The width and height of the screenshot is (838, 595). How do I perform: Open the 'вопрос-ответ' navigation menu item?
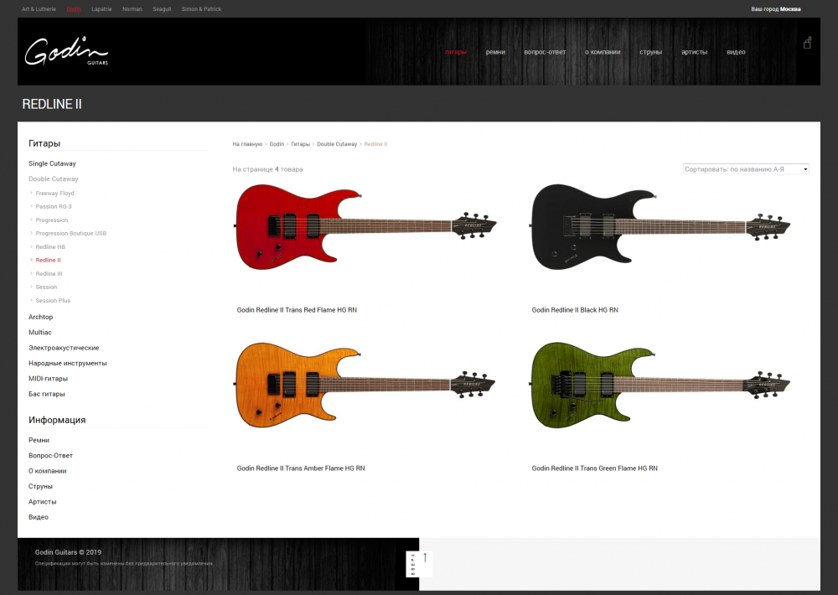click(x=545, y=52)
